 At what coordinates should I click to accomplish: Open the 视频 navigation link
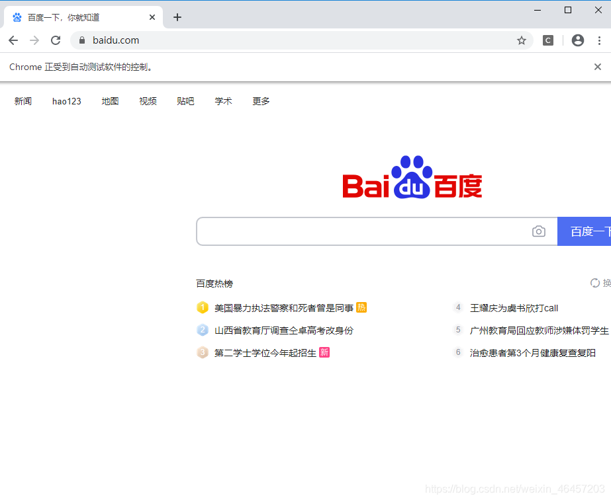(x=148, y=101)
